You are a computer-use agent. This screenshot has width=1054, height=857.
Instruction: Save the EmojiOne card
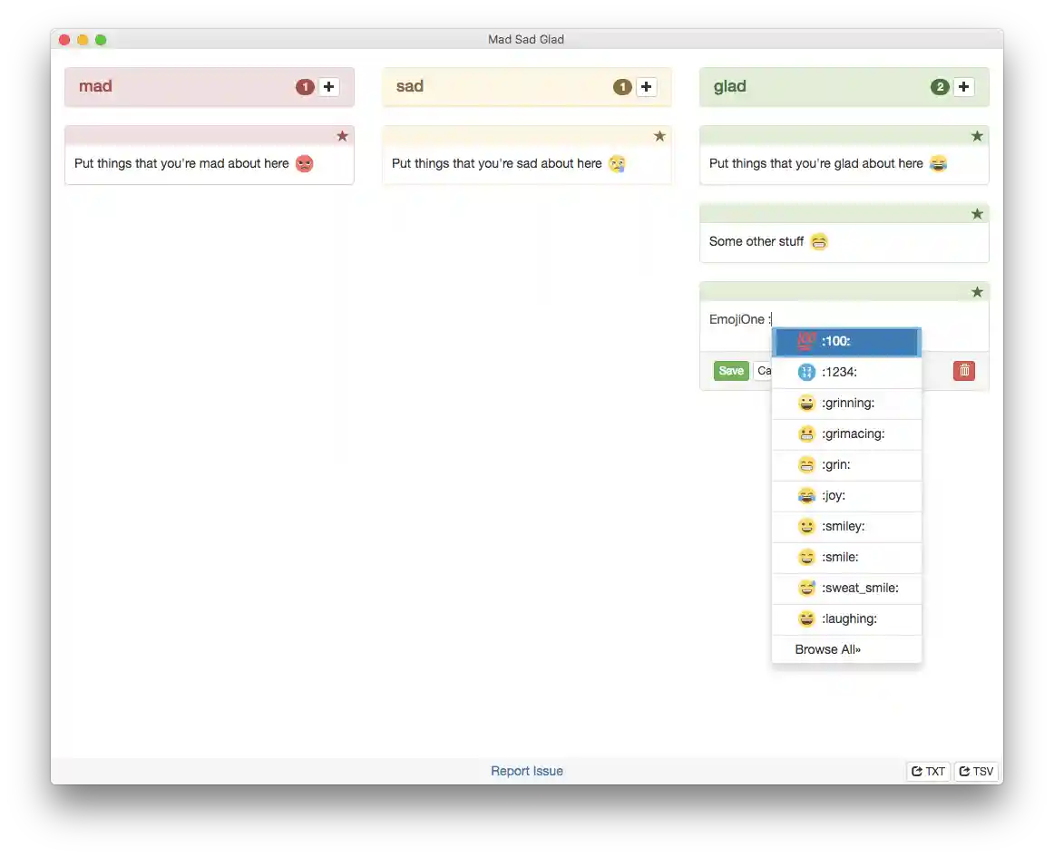[x=731, y=370]
